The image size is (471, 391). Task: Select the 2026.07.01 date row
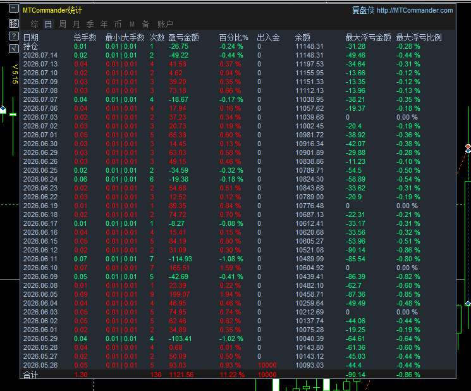click(40, 135)
